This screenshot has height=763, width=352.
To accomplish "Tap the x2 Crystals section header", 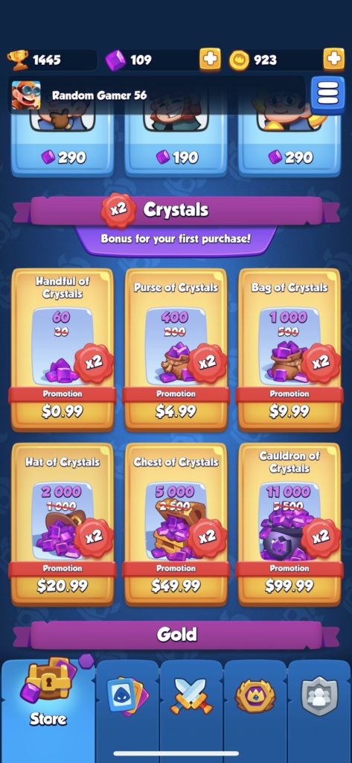I will click(176, 211).
